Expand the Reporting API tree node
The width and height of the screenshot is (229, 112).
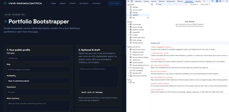click(128, 73)
